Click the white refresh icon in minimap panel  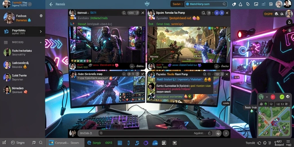tap(288, 97)
